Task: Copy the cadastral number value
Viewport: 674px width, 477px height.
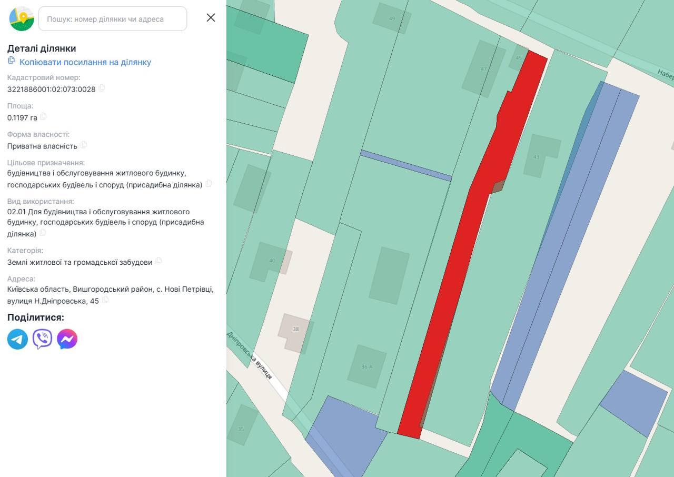Action: tap(102, 88)
